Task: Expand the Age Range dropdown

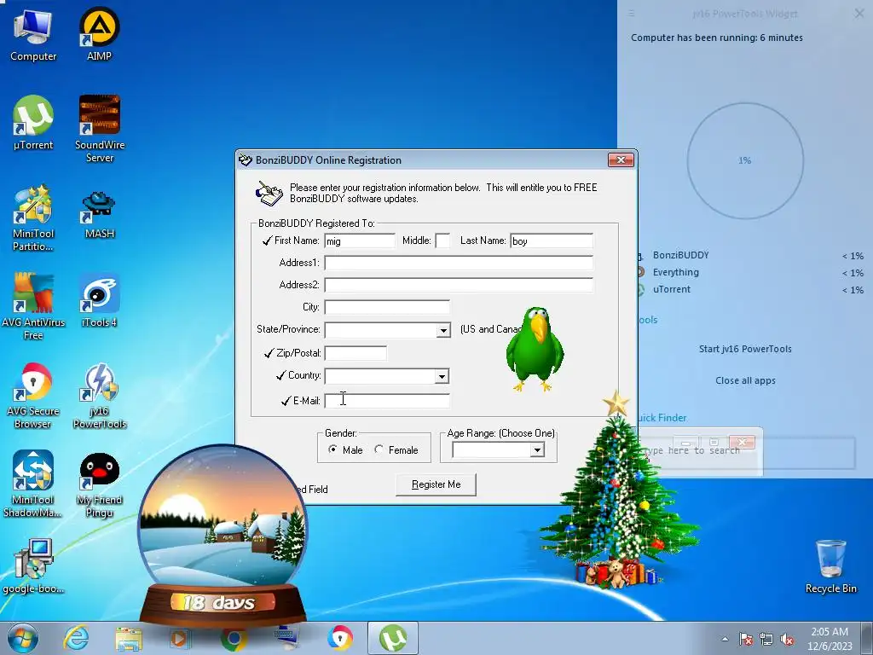Action: (x=537, y=450)
